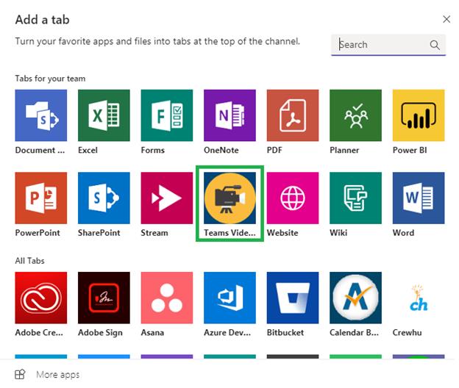Viewport: 459px width, 388px height.
Task: Open the Adobe Sign app tile
Action: (x=104, y=298)
